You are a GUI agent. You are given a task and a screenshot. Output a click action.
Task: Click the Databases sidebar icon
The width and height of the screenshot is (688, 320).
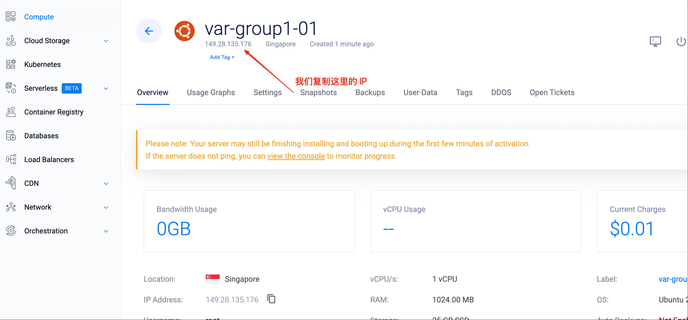coord(11,136)
